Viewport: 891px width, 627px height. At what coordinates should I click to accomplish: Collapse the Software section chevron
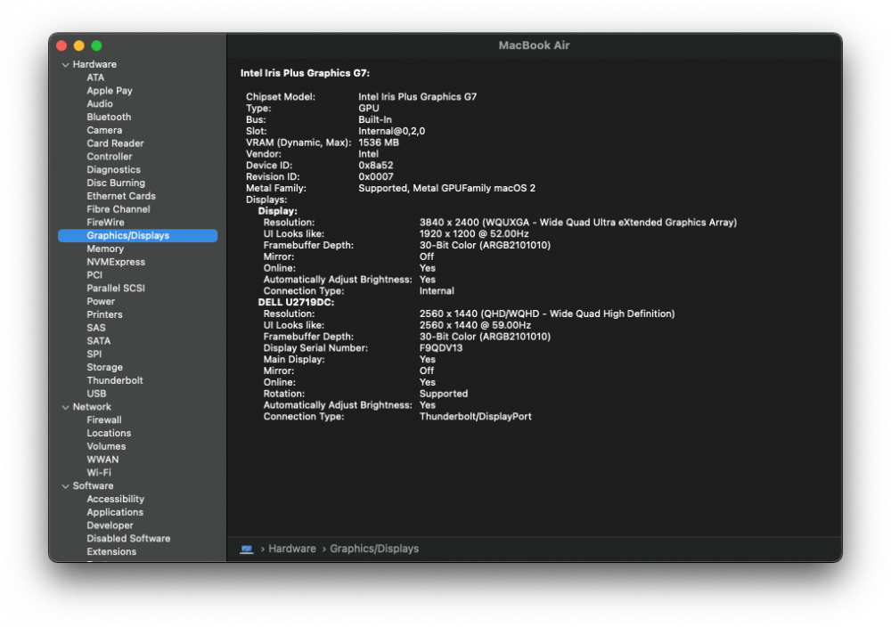65,486
